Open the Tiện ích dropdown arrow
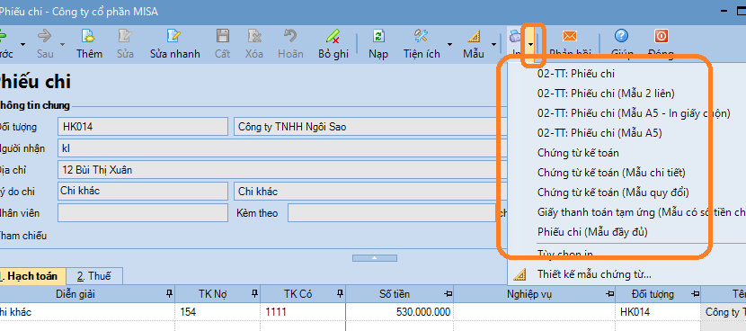Viewport: 746px width, 331px height. tap(449, 44)
